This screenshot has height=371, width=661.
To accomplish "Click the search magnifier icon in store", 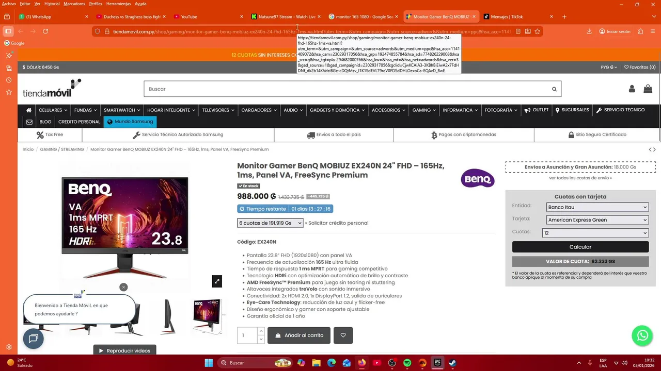I will pos(554,89).
